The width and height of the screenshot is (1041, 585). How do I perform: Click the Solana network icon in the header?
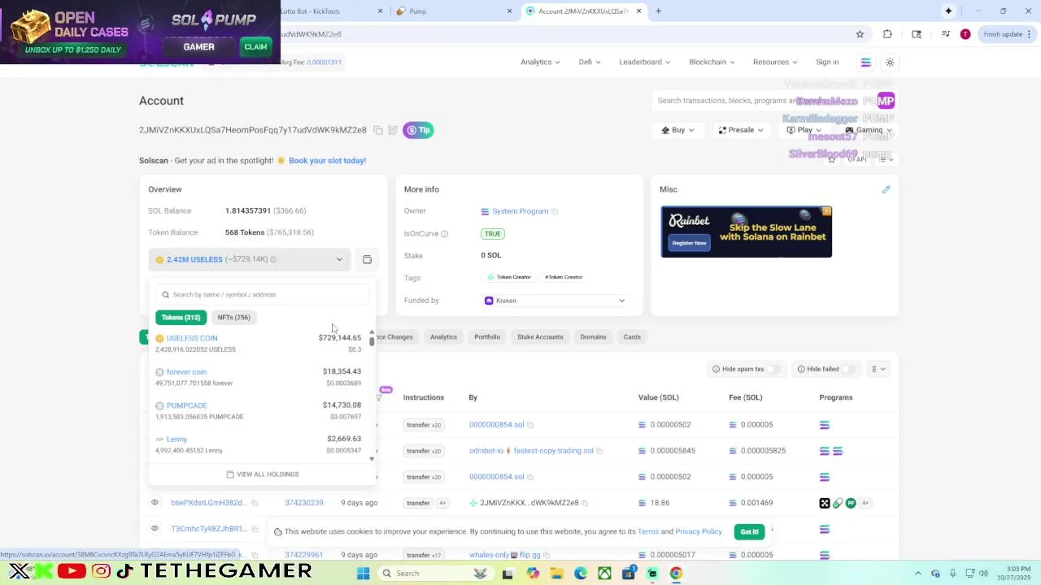[x=865, y=62]
